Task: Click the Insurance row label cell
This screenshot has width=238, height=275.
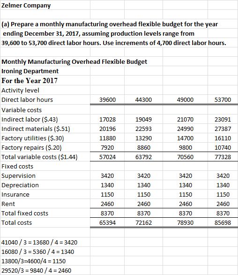Action: click(45, 194)
